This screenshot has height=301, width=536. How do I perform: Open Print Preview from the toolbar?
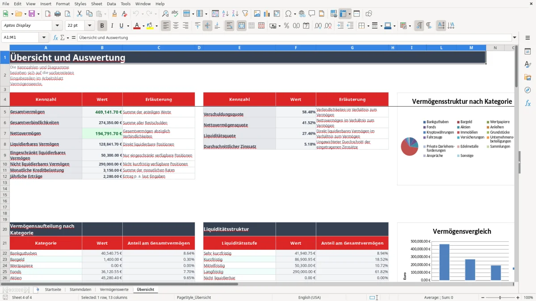click(x=67, y=14)
